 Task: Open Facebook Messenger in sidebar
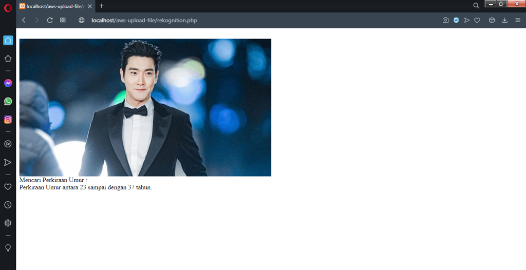click(8, 83)
